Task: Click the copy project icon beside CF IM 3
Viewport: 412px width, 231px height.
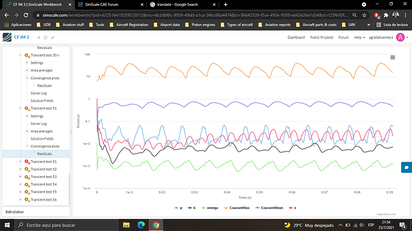Action: 46,38
